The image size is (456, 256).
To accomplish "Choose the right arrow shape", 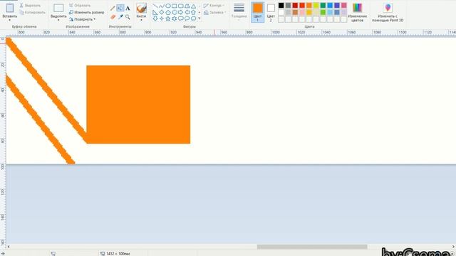I will [x=181, y=12].
